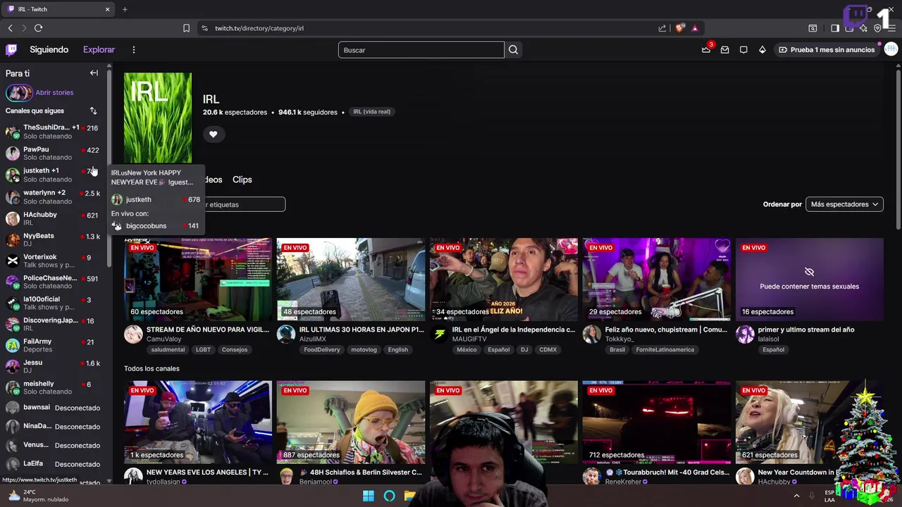This screenshot has height=507, width=902.
Task: Open CamuValoy stream thumbnail
Action: [198, 280]
